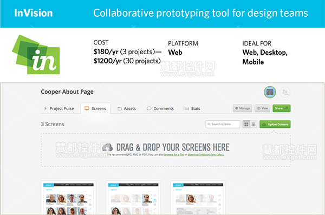Switch to small grid view
The image size is (325, 215).
[x=253, y=124]
